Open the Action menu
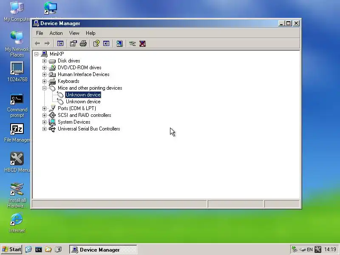Image resolution: width=340 pixels, height=255 pixels. [56, 33]
